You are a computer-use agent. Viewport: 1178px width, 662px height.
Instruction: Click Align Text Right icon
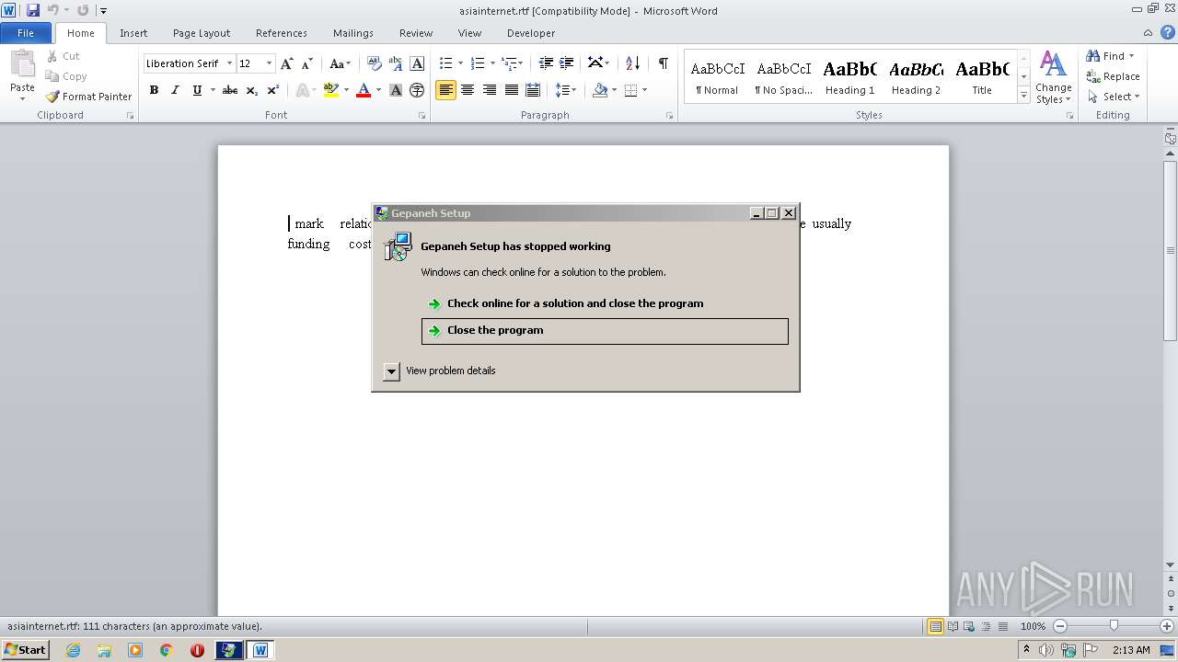pyautogui.click(x=490, y=90)
